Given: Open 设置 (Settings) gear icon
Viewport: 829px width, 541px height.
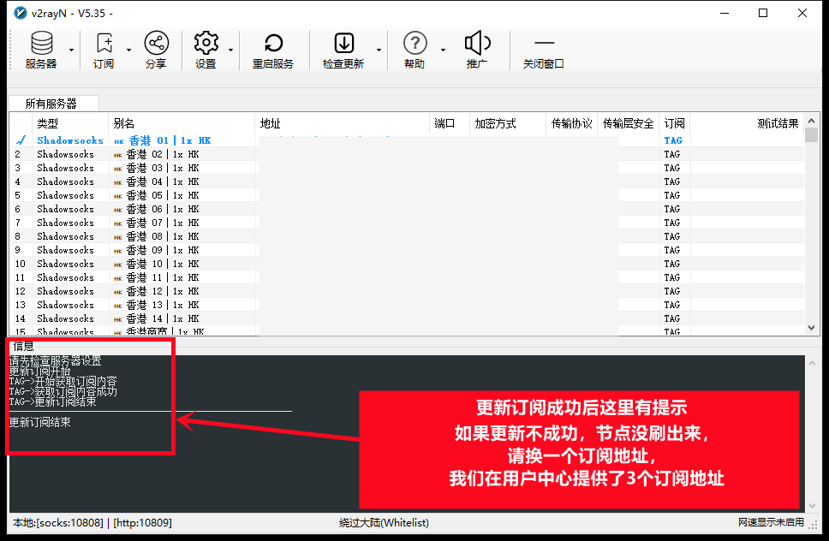Looking at the screenshot, I should point(206,44).
